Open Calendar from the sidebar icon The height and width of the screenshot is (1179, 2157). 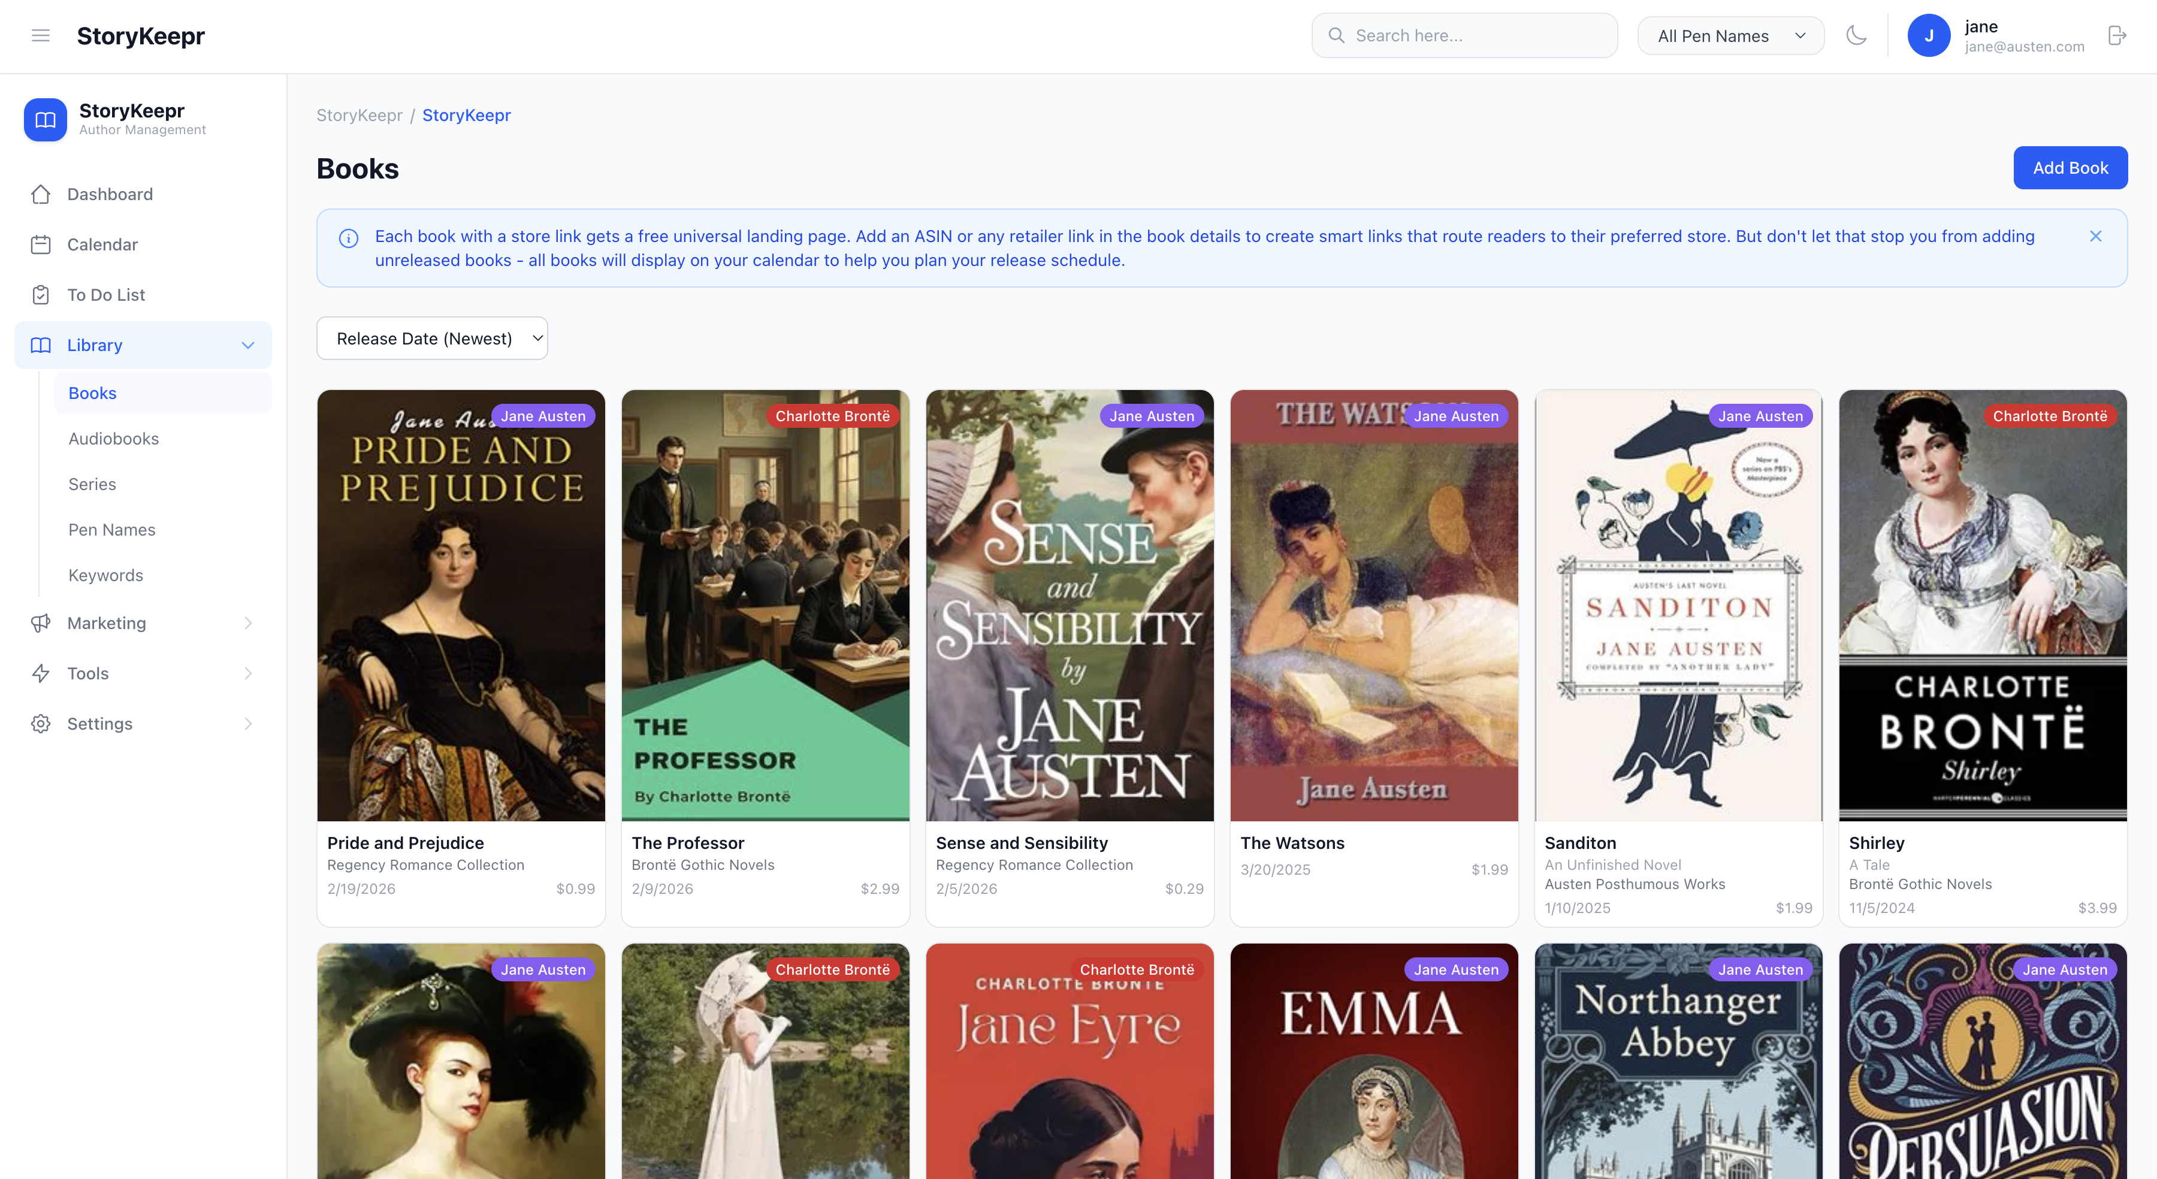42,244
